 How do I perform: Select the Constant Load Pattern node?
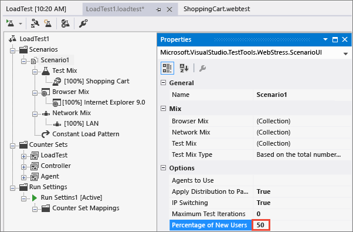point(86,134)
